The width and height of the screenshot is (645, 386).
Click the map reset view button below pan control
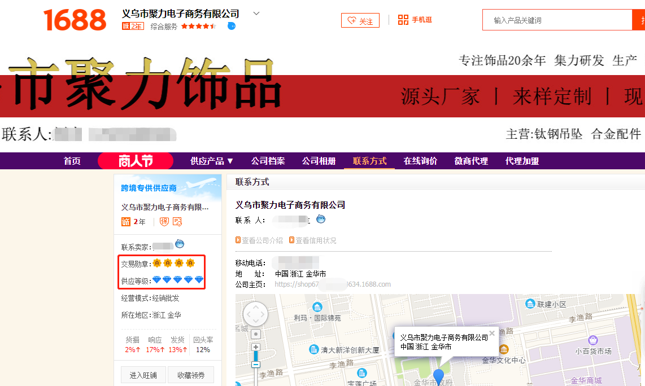(x=256, y=334)
